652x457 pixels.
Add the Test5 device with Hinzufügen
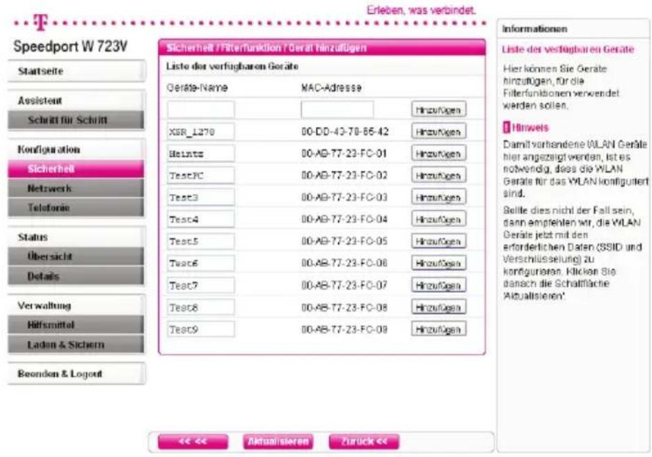click(x=438, y=241)
